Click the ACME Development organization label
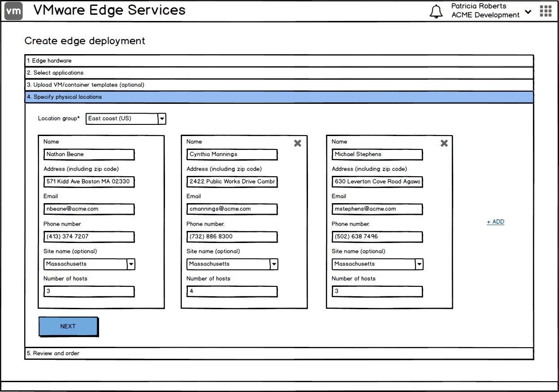 pos(485,15)
